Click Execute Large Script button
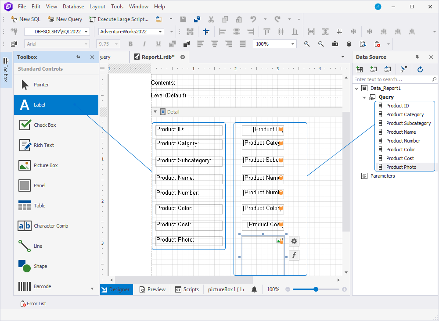The image size is (439, 321). click(119, 19)
